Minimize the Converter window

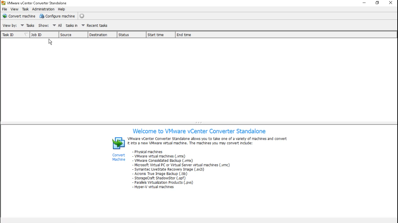coord(364,3)
